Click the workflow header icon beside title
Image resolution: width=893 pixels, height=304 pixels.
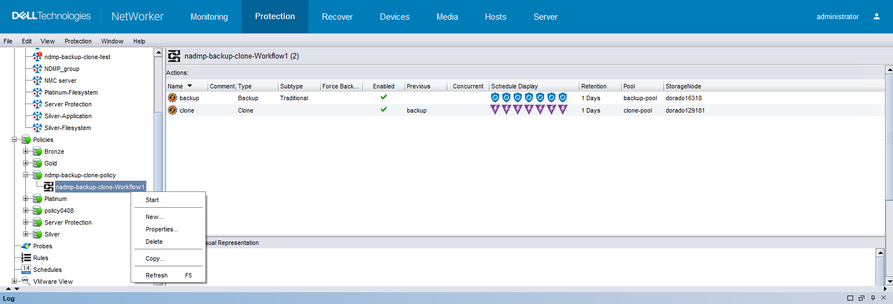174,56
